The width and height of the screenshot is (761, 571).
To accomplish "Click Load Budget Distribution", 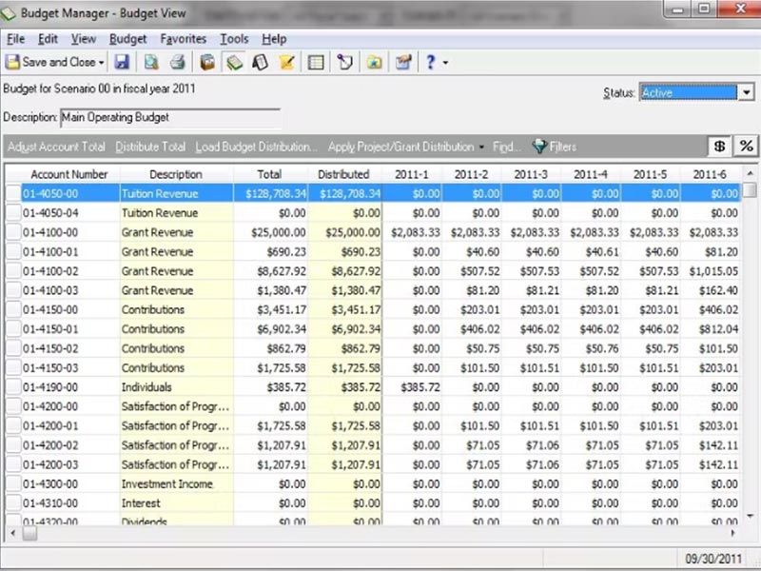I will click(257, 147).
